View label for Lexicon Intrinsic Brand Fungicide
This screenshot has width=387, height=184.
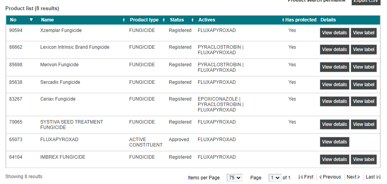point(364,50)
